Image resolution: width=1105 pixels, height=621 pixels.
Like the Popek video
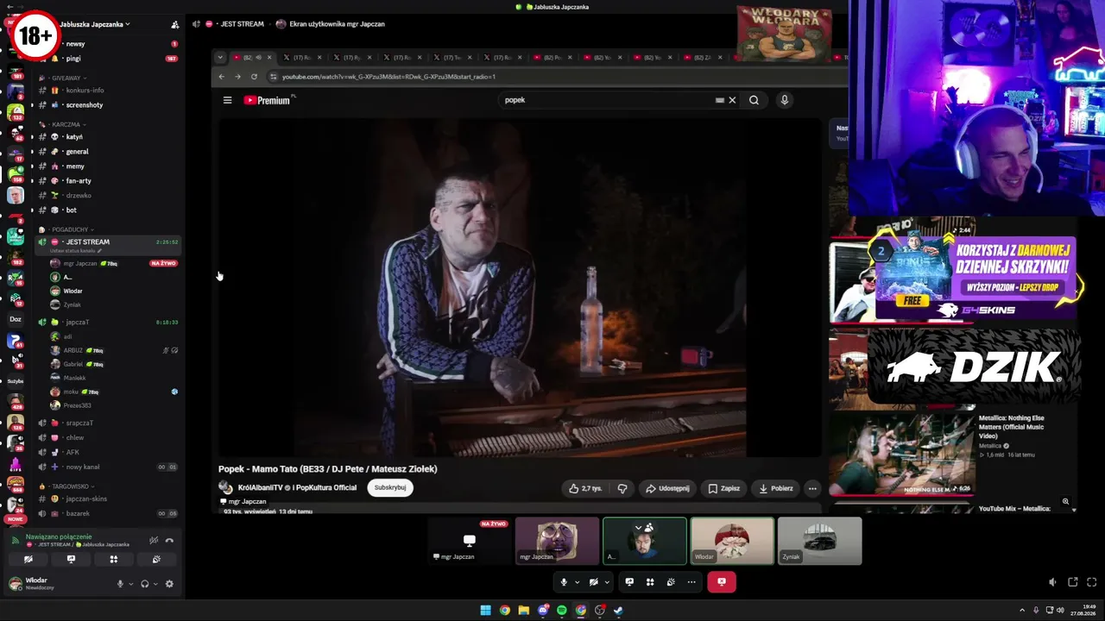[585, 488]
